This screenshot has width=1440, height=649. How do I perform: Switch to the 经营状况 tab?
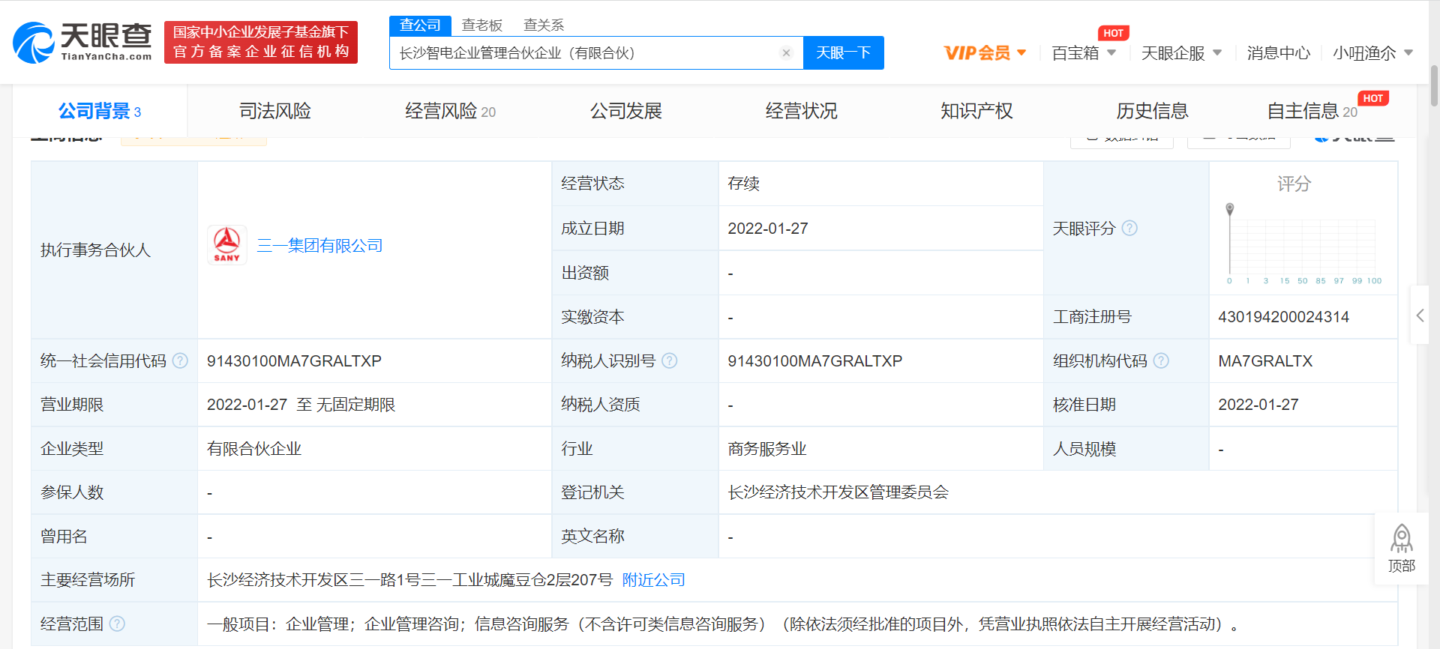click(x=801, y=111)
